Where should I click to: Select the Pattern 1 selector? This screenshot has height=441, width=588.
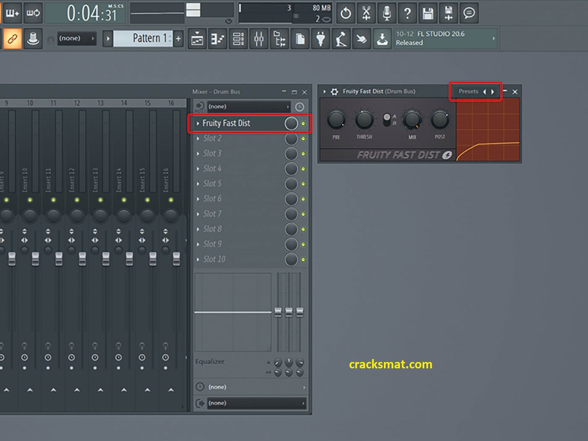click(x=143, y=39)
